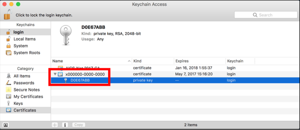This screenshot has width=300, height=130.
Task: Sort the list by Name column
Action: click(x=90, y=61)
